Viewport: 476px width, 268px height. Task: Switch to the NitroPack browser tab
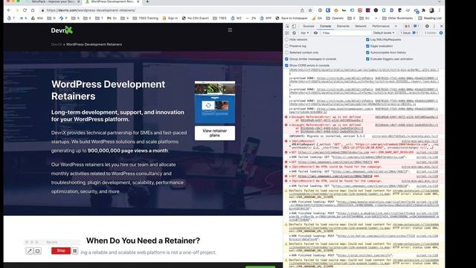tap(53, 1)
